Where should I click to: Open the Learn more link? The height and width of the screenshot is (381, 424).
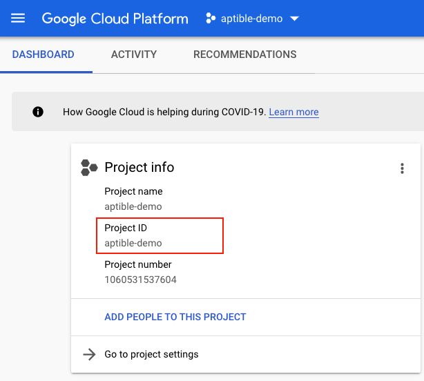coord(293,112)
